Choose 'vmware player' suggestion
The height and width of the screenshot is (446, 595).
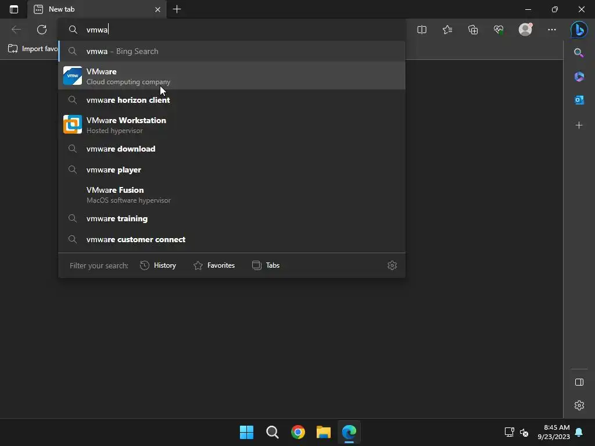coord(232,170)
